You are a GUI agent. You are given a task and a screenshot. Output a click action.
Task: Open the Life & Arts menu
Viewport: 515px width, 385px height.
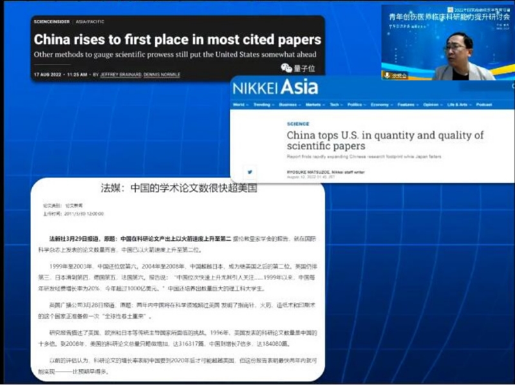point(459,105)
